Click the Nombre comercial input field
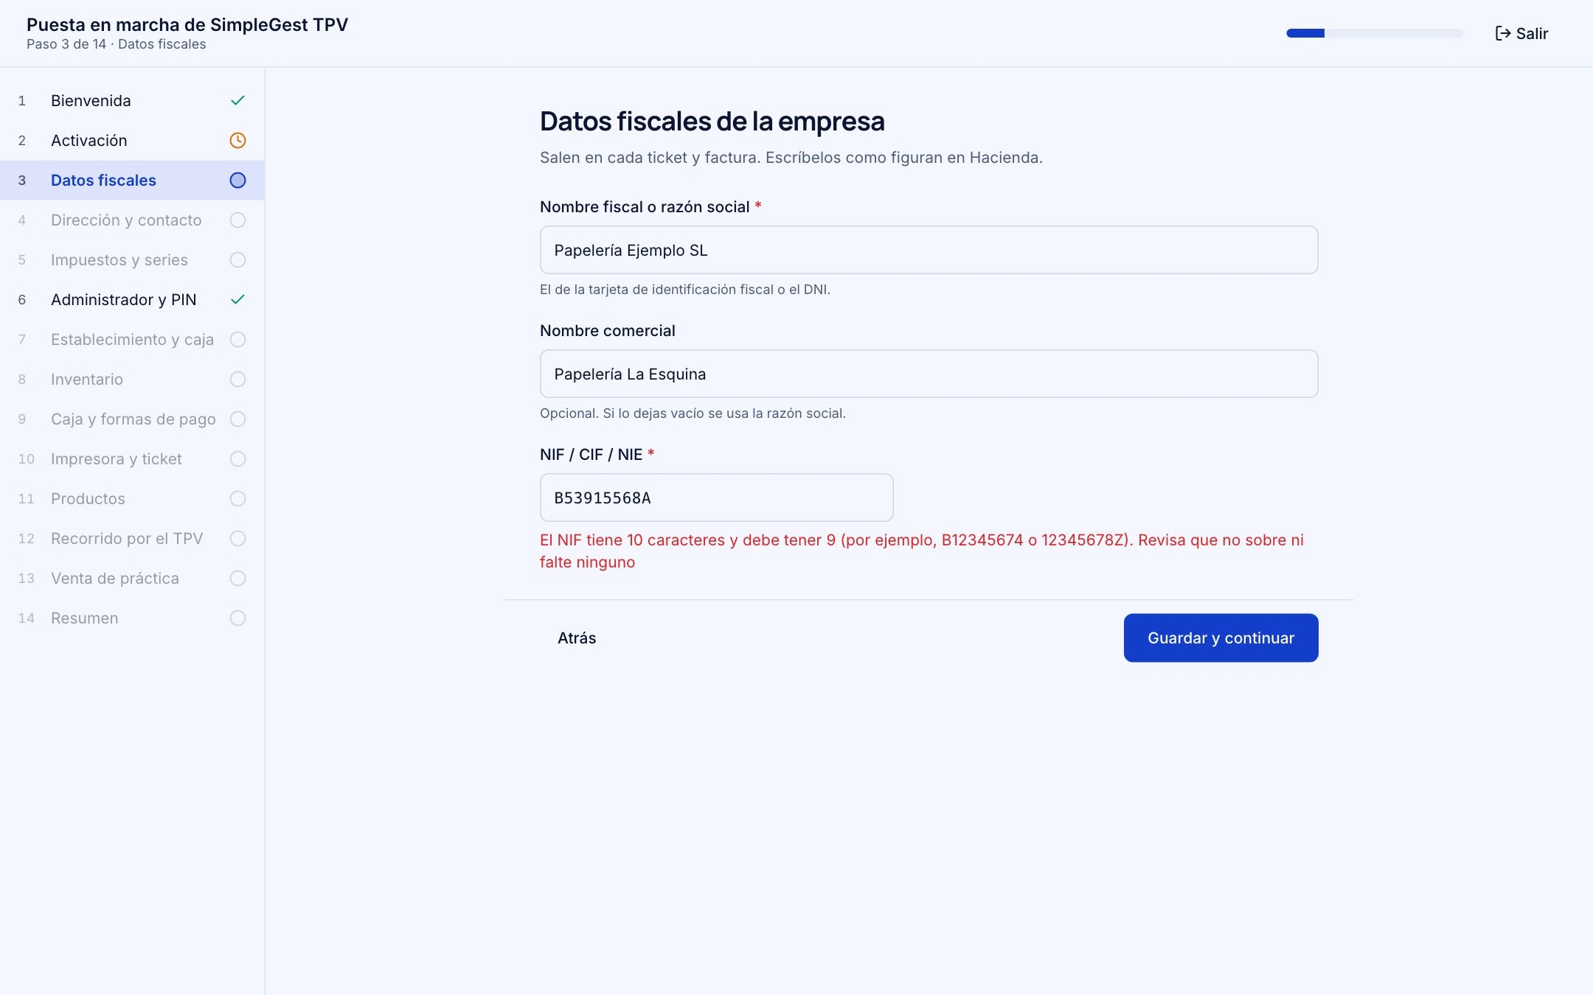Image resolution: width=1593 pixels, height=995 pixels. click(x=929, y=374)
